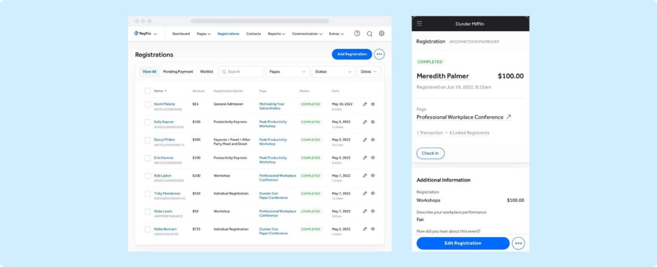Open the settings gear icon

point(381,33)
